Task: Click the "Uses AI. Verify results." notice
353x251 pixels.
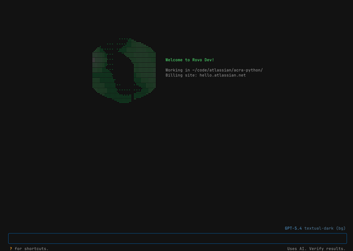Action: coord(316,249)
